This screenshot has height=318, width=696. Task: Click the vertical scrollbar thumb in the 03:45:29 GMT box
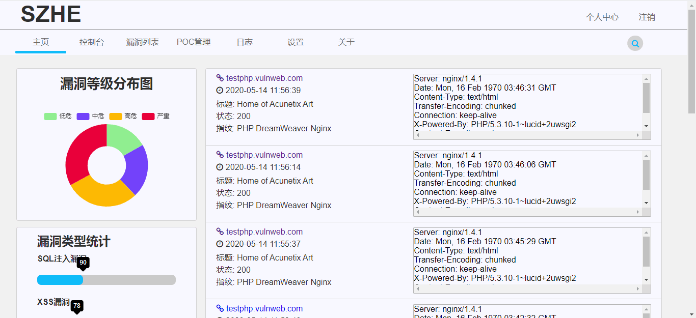(x=647, y=252)
